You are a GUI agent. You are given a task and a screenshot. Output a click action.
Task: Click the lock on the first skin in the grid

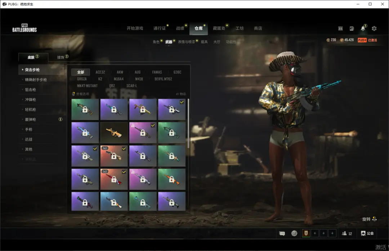[x=85, y=110]
